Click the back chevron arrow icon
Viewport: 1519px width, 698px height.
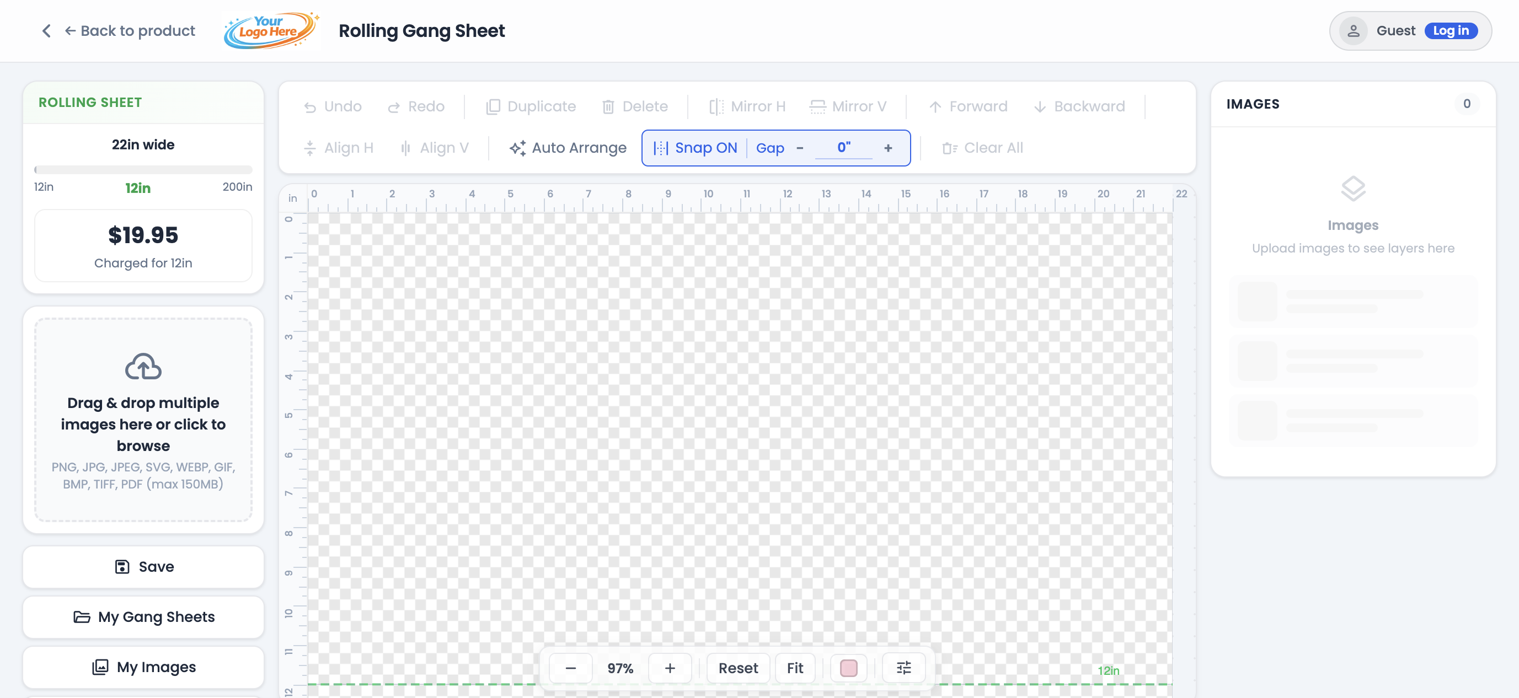tap(46, 31)
